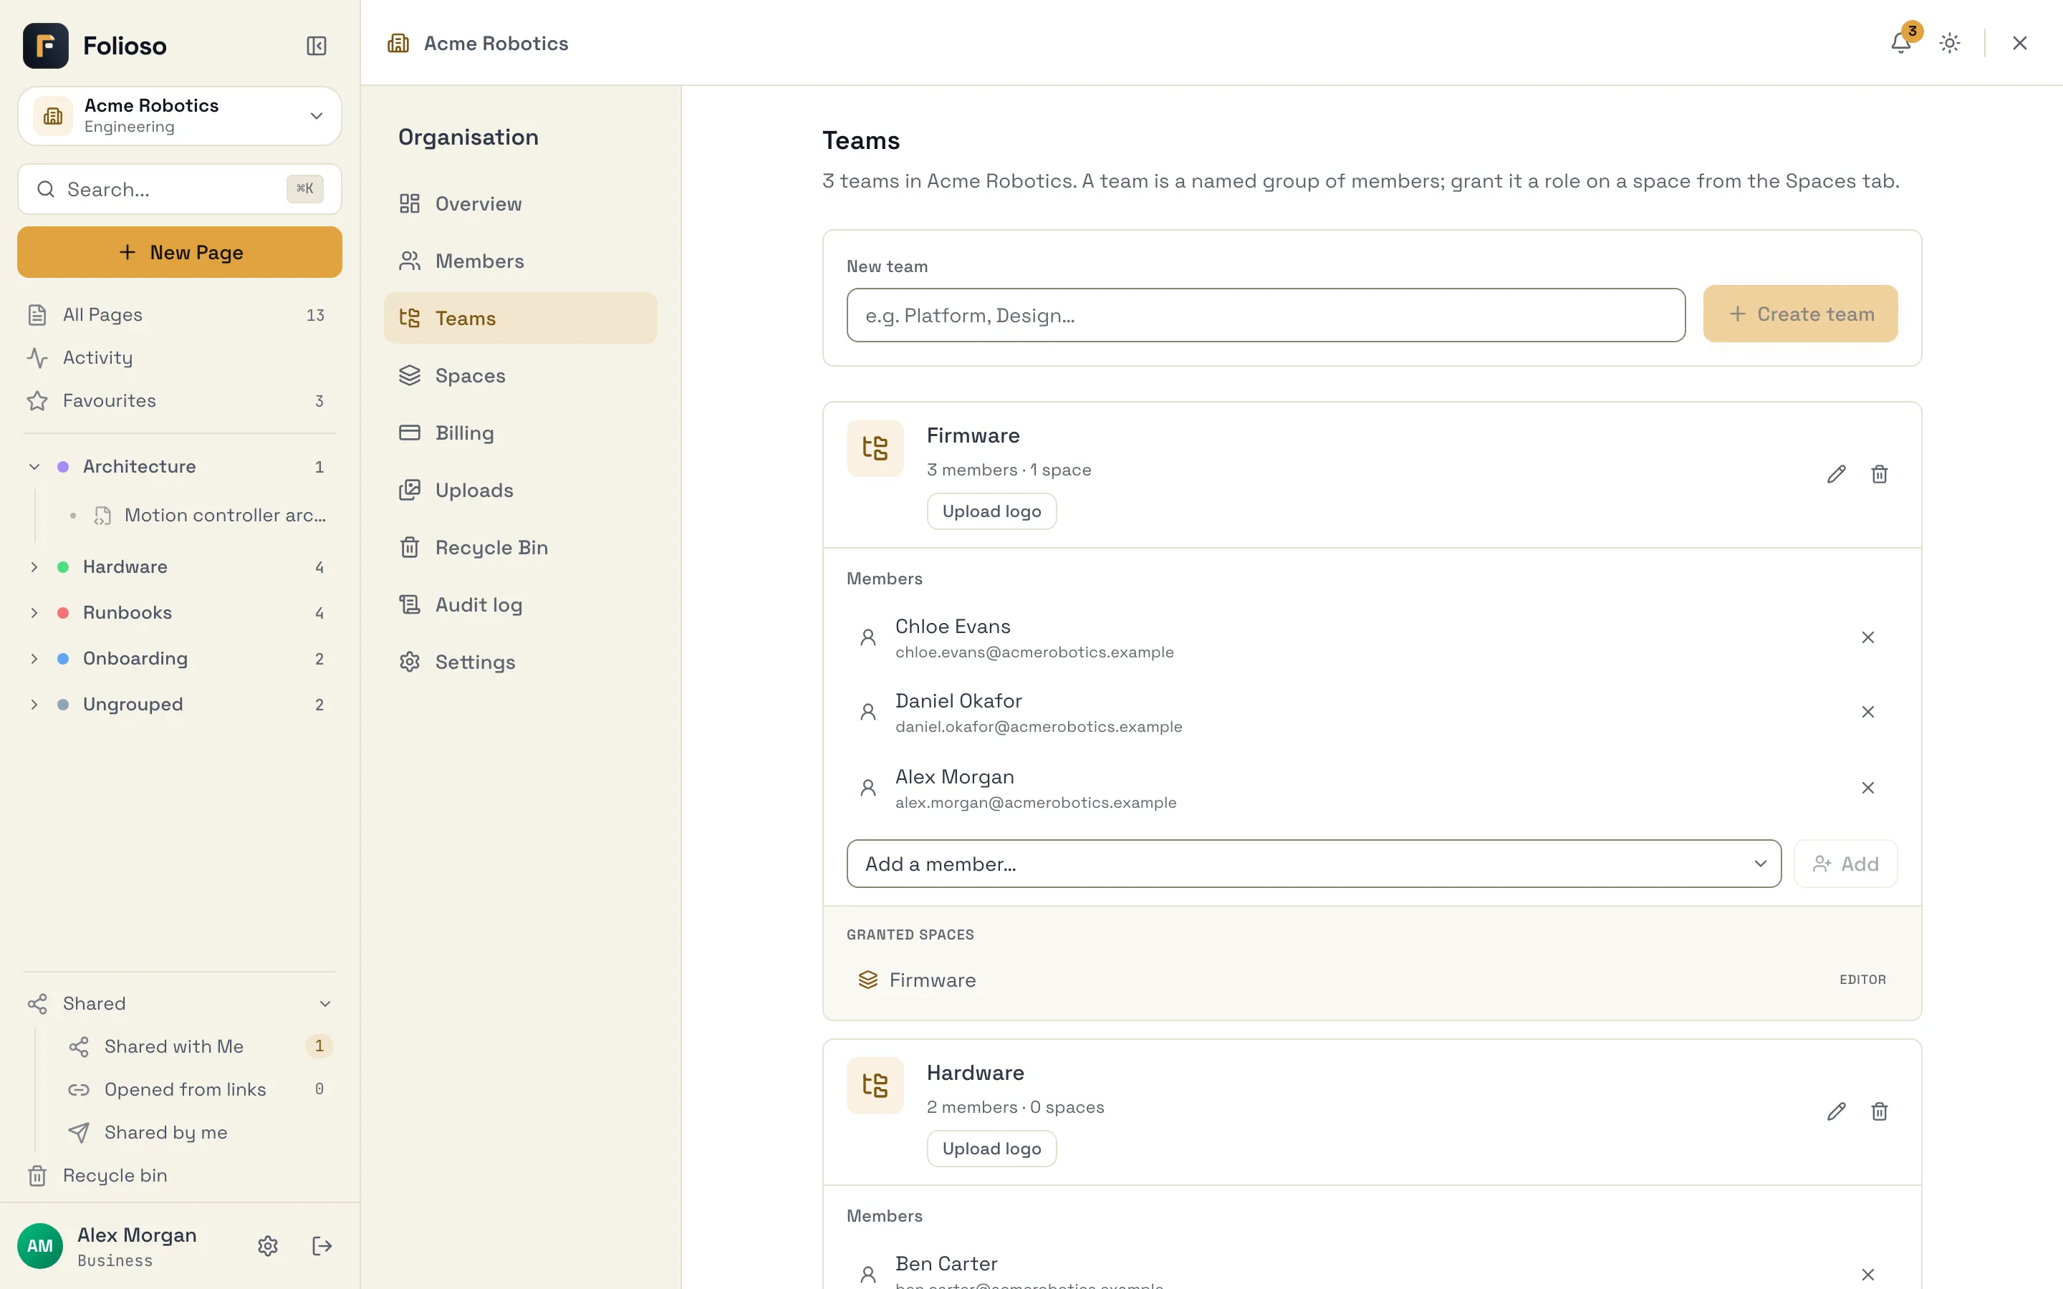Delete the Firmware team trash icon
The height and width of the screenshot is (1289, 2063).
click(1880, 474)
